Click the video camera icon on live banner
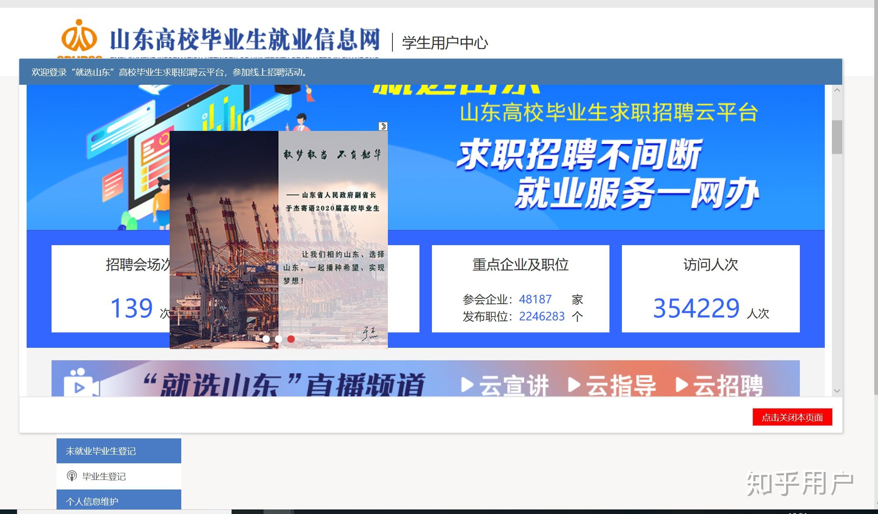This screenshot has height=514, width=878. click(x=82, y=382)
